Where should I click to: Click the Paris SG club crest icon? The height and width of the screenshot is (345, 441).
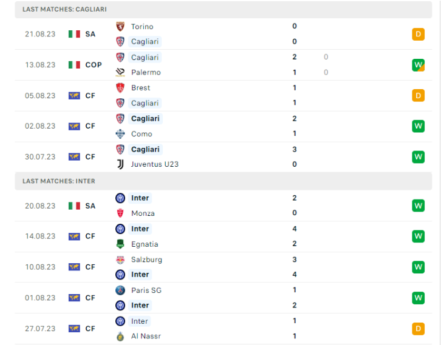120,290
